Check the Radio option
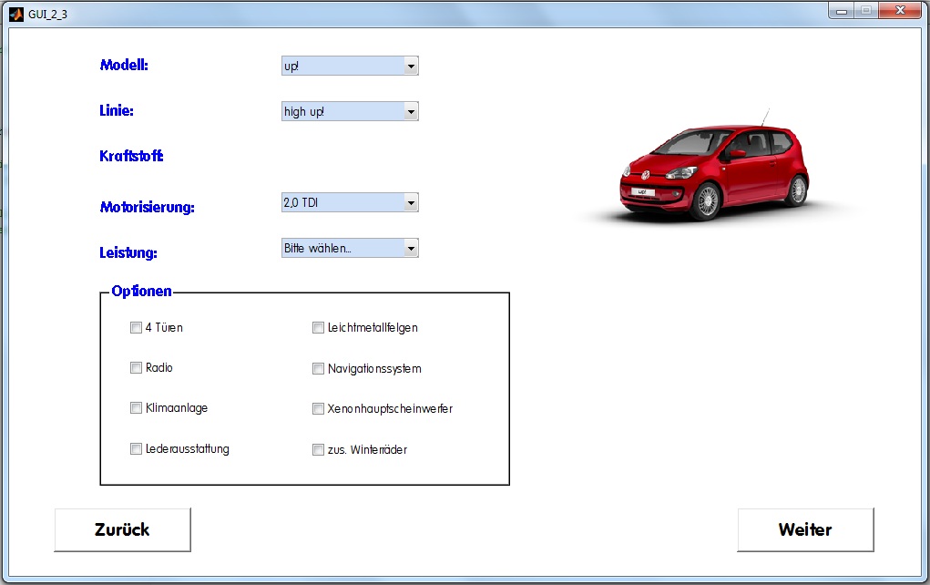This screenshot has width=930, height=585. (x=137, y=368)
